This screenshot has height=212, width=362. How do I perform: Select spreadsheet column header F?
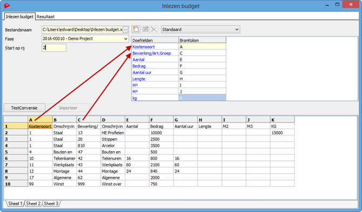[x=161, y=120]
